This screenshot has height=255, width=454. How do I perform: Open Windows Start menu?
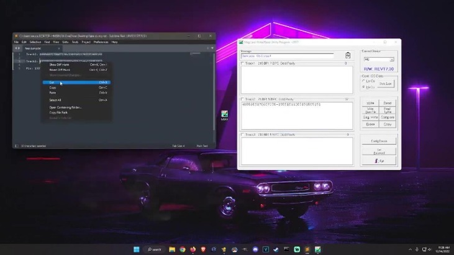tap(136, 249)
